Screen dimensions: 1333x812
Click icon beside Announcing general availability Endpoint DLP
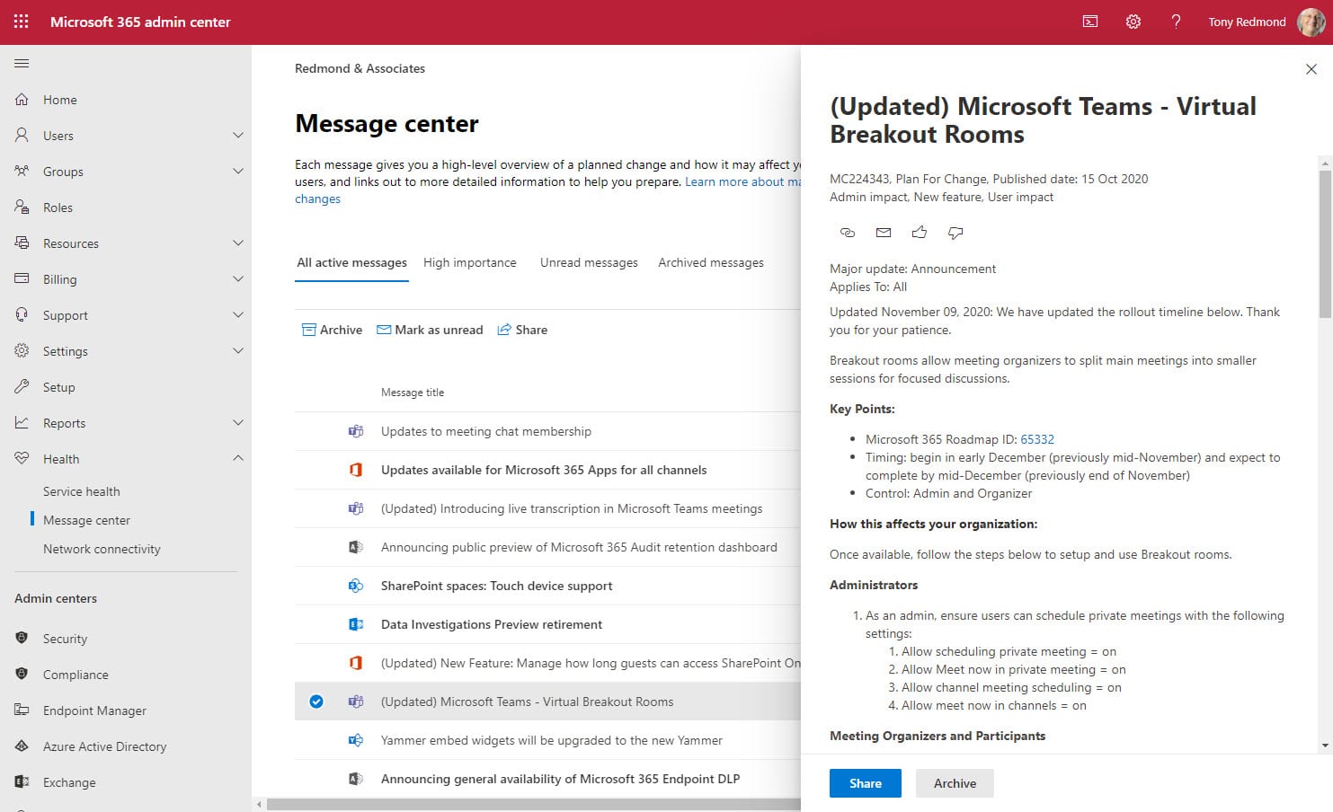[356, 779]
